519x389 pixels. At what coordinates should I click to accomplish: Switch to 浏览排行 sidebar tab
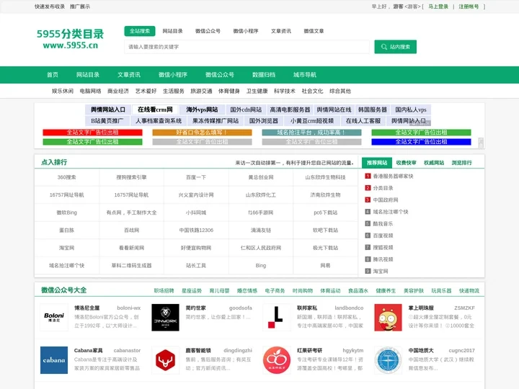pyautogui.click(x=462, y=162)
